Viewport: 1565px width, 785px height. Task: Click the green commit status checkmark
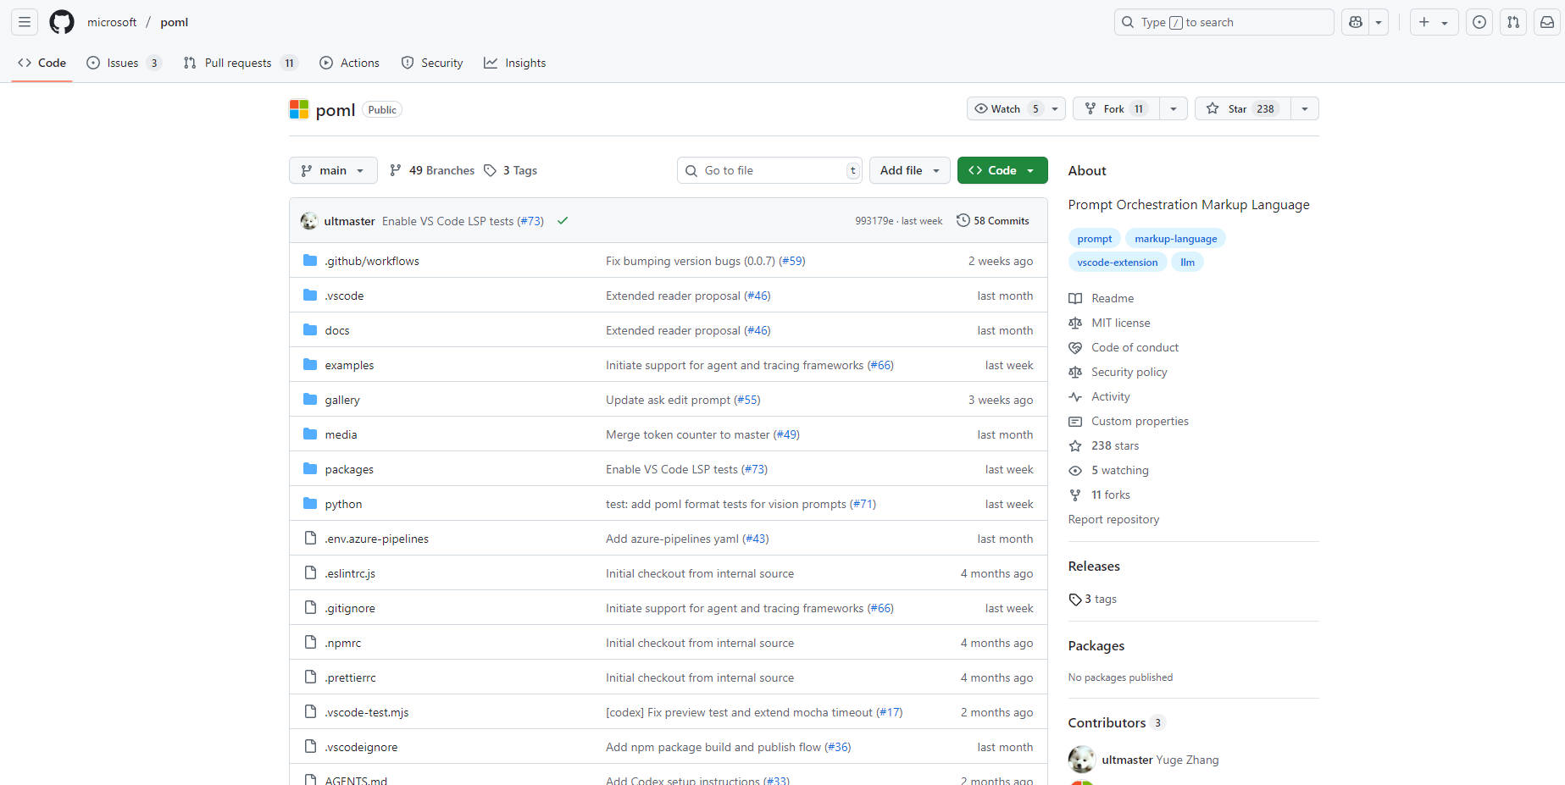563,221
